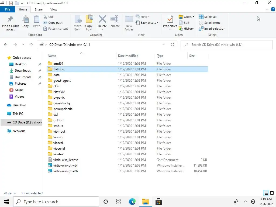Select the viostor folder

coord(58,154)
